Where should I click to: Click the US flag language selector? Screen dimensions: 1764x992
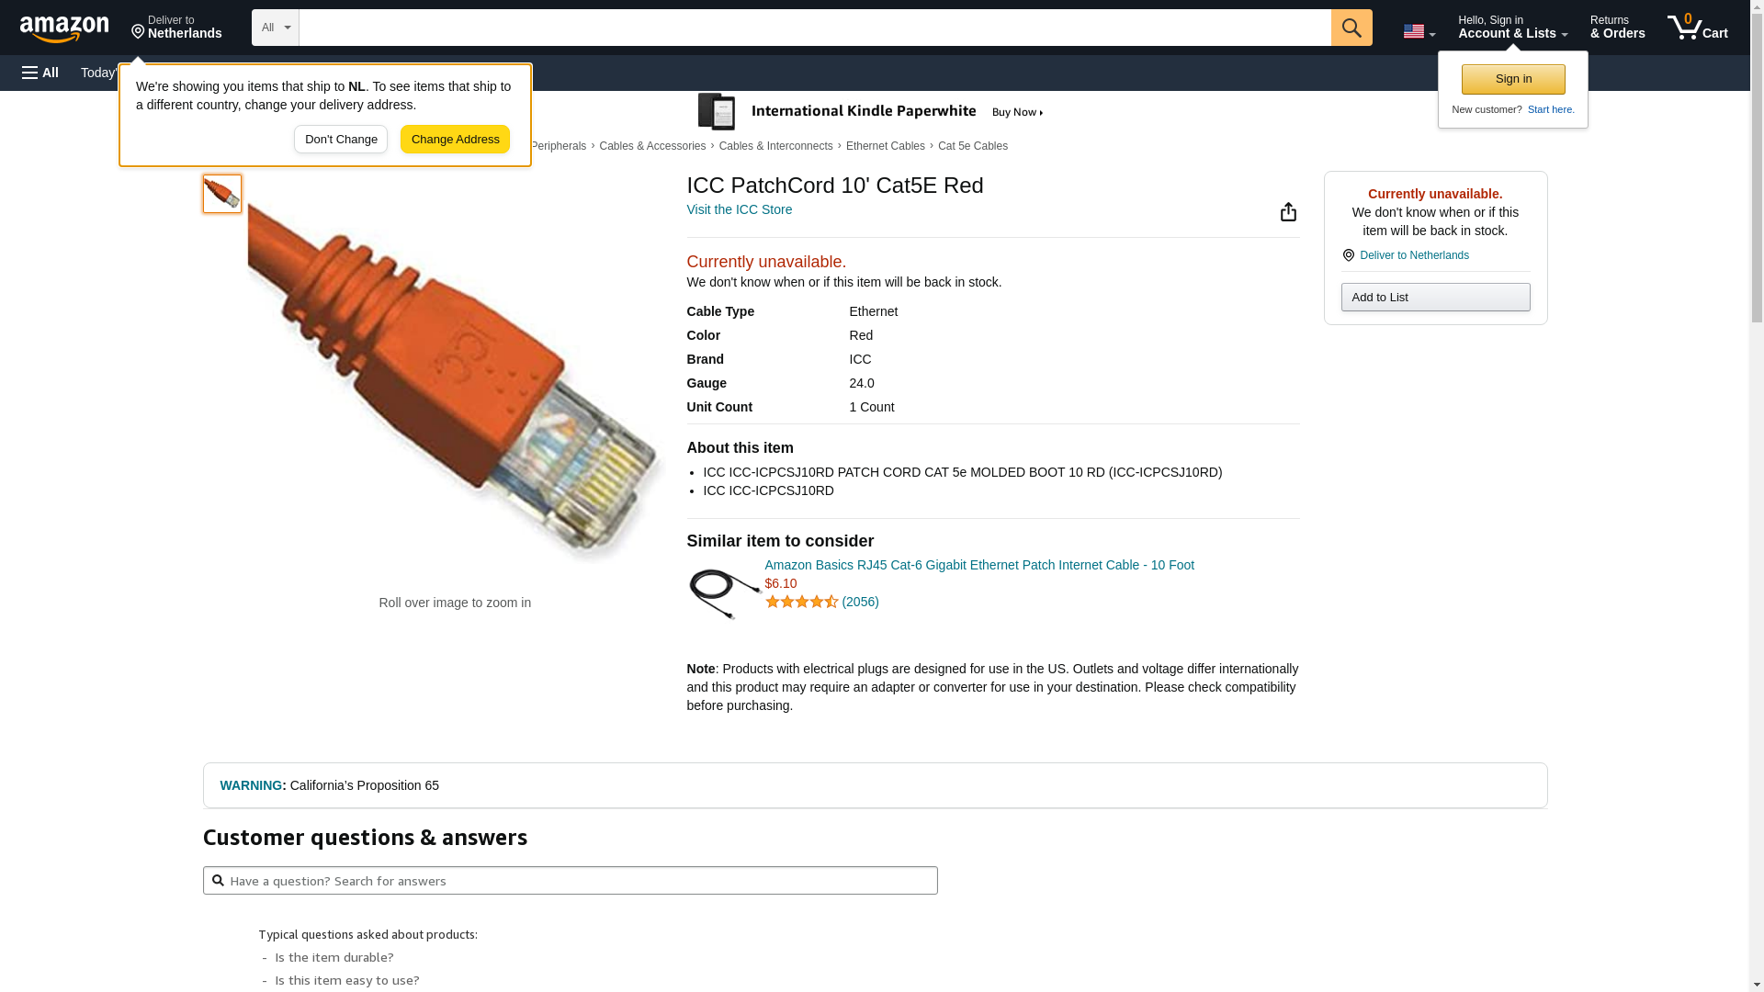[1419, 31]
